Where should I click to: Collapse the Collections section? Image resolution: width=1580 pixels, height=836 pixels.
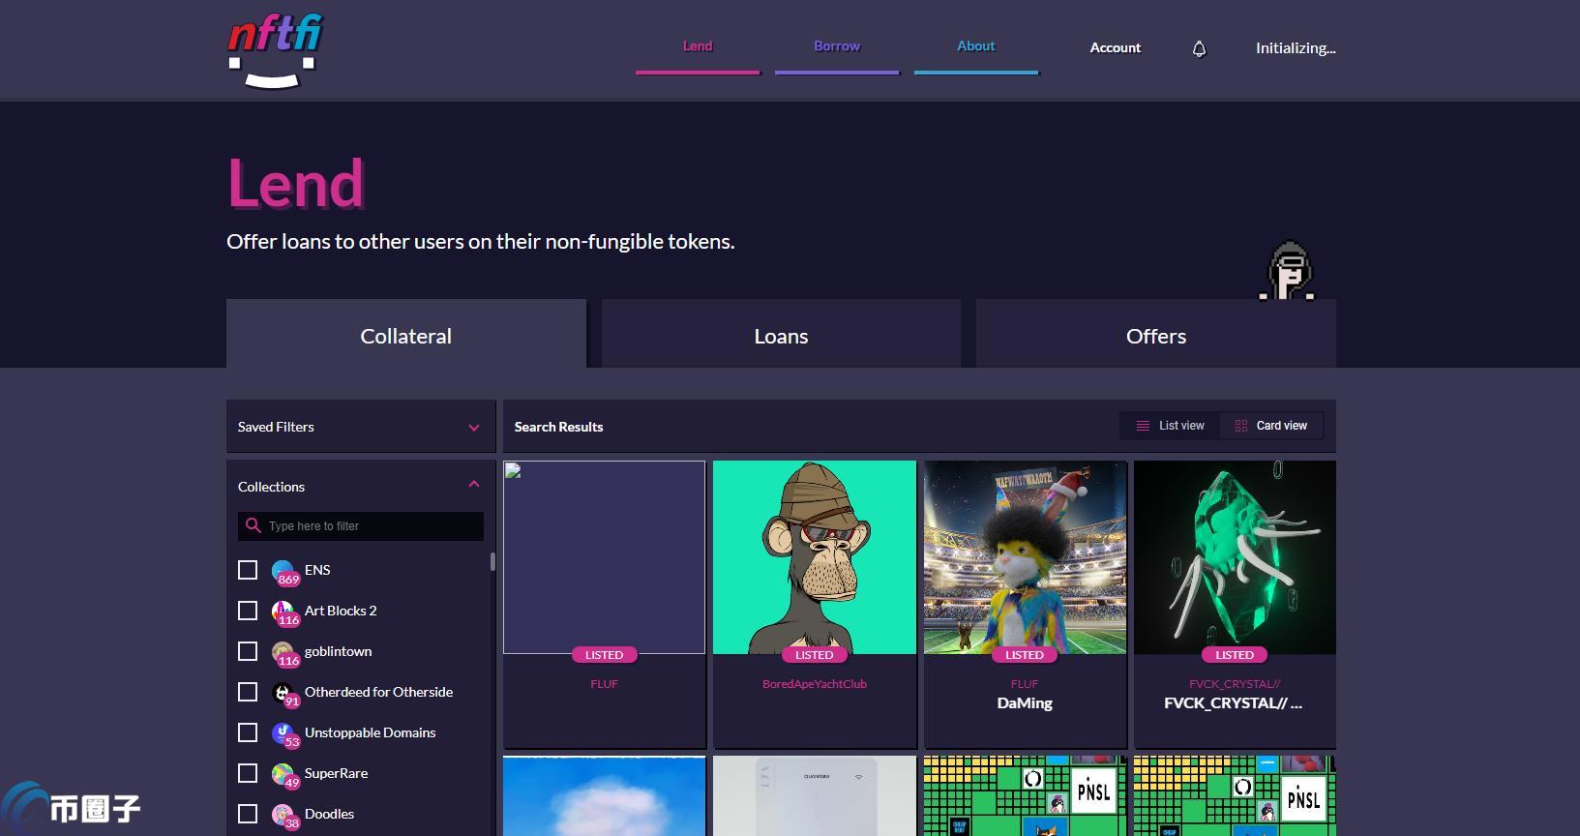pyautogui.click(x=474, y=484)
